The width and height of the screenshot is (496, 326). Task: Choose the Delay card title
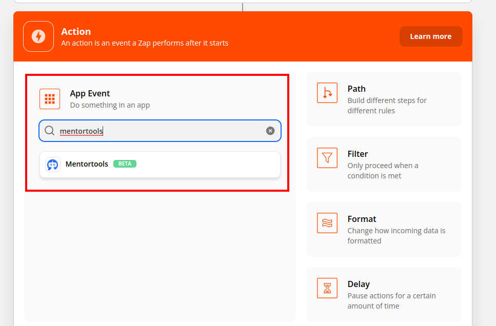[x=359, y=284]
